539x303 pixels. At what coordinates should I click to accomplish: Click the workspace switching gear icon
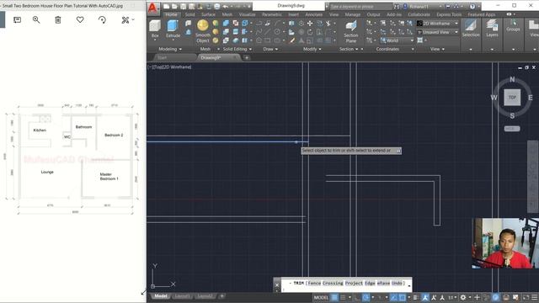point(463,297)
